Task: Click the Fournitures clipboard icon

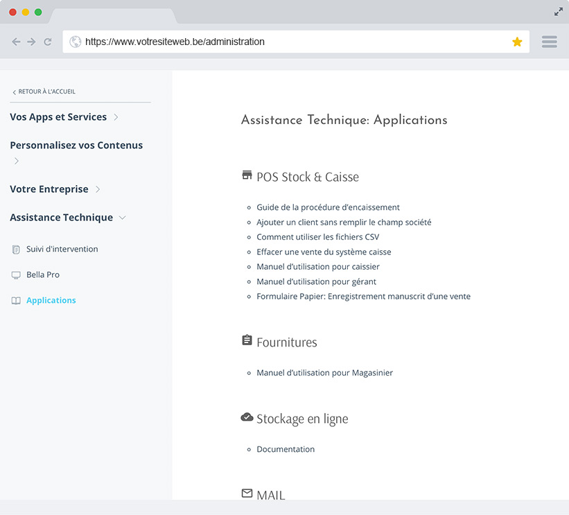Action: [x=247, y=340]
